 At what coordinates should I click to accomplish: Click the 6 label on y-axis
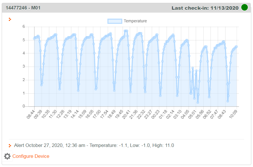(x=24, y=27)
